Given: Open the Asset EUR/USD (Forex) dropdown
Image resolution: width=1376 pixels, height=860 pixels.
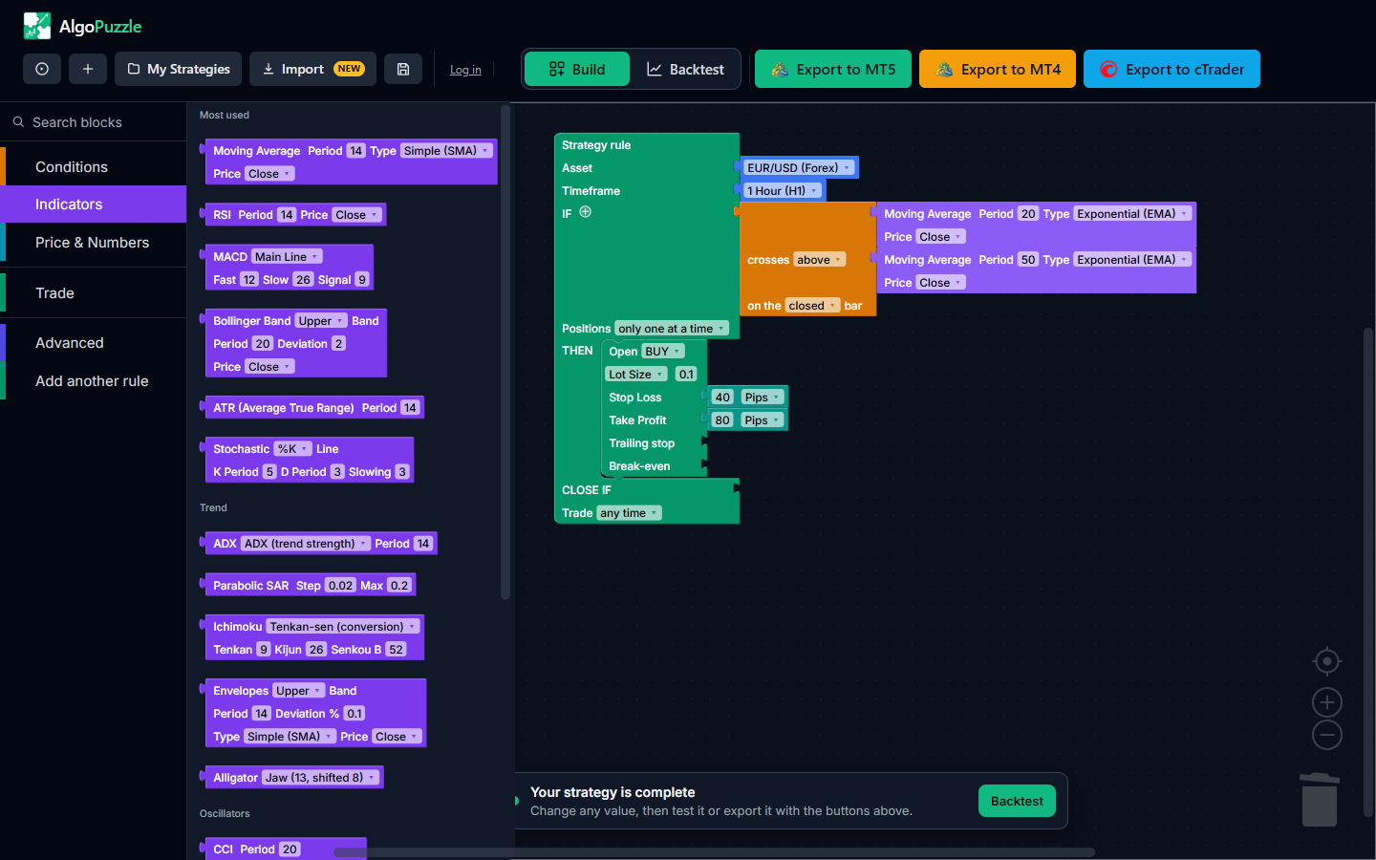Looking at the screenshot, I should coord(799,167).
